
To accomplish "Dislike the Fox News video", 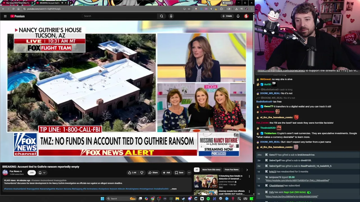I will [142, 173].
